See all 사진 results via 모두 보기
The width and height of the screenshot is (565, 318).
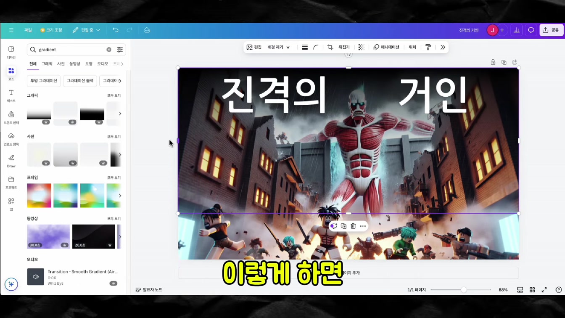[x=114, y=137]
